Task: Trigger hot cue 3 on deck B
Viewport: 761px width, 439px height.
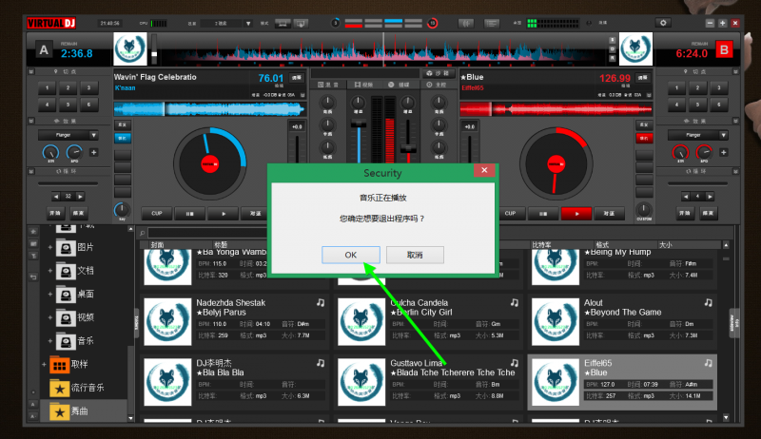Action: click(x=718, y=87)
